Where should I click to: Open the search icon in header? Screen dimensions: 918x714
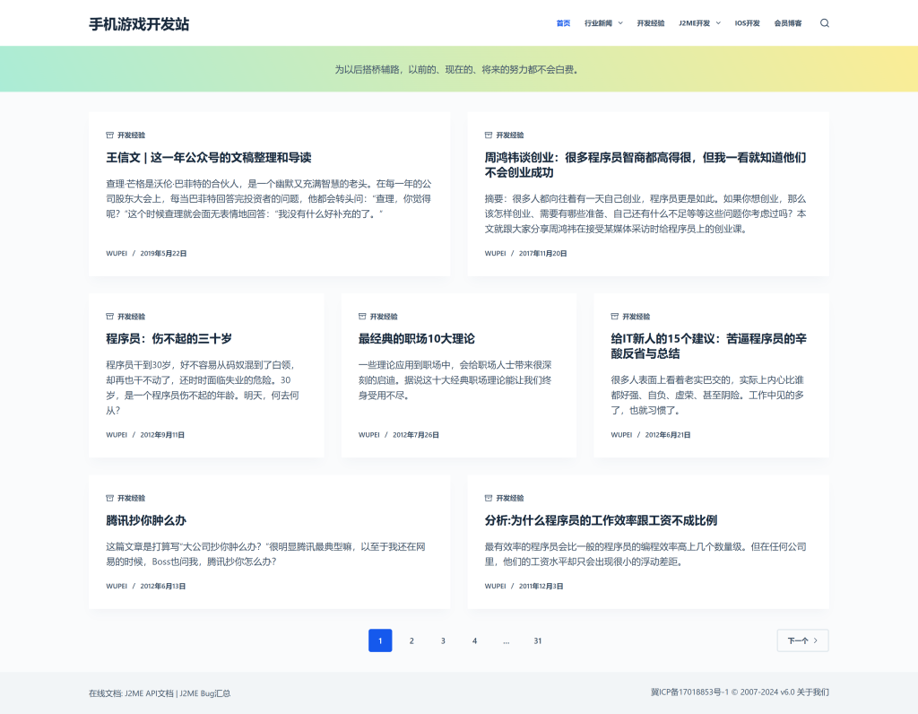[825, 23]
